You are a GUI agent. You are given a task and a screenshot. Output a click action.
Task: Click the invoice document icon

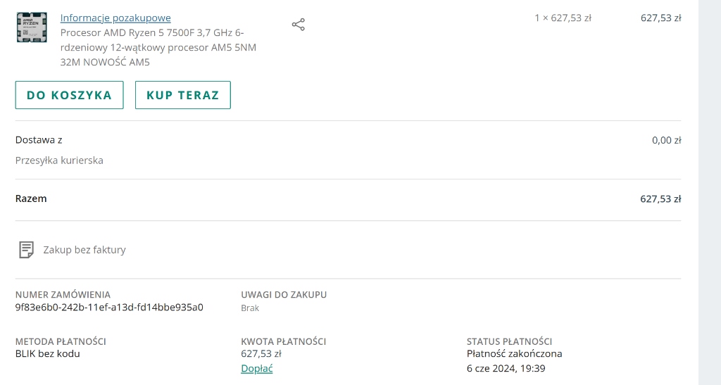pos(26,249)
